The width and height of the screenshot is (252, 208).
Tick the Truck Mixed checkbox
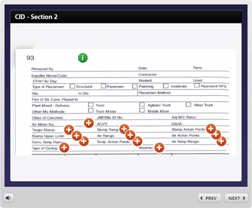pos(91,110)
